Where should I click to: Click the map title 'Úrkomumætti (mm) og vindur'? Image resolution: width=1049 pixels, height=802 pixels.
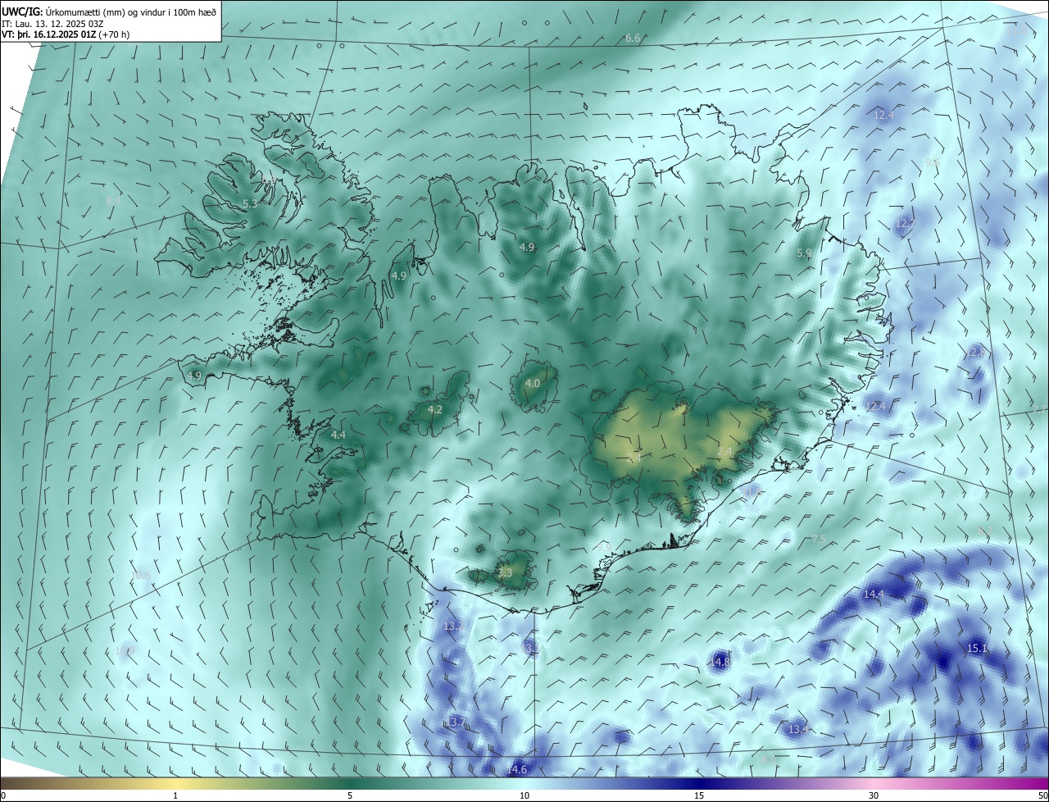pyautogui.click(x=103, y=11)
